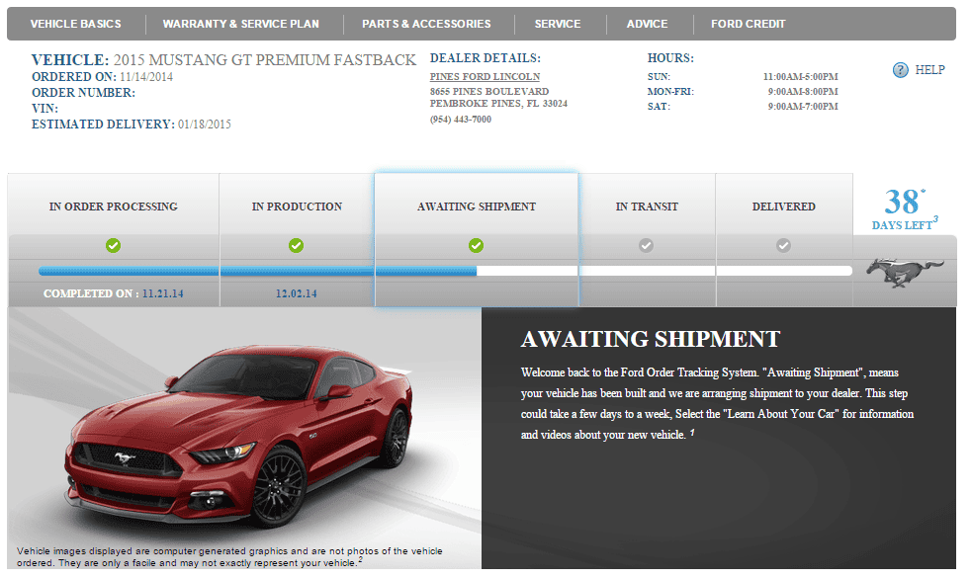The width and height of the screenshot is (972, 579).
Task: Select the Ford Credit menu item
Action: point(749,24)
